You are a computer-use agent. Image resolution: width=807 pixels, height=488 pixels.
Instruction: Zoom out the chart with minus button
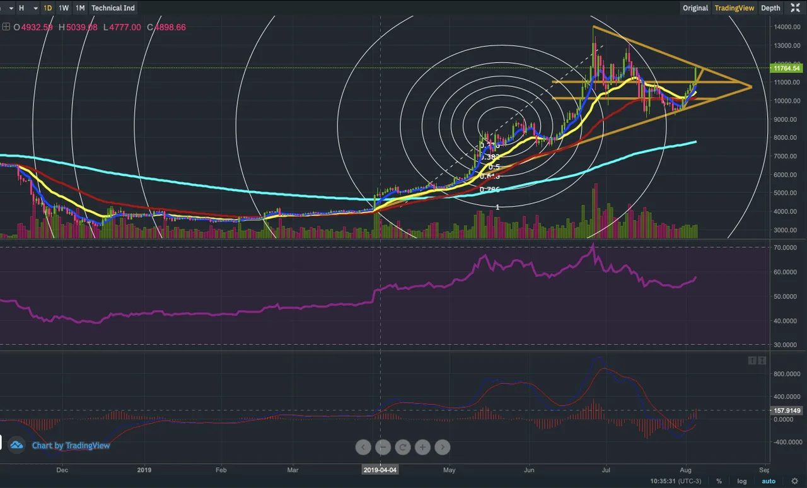383,448
